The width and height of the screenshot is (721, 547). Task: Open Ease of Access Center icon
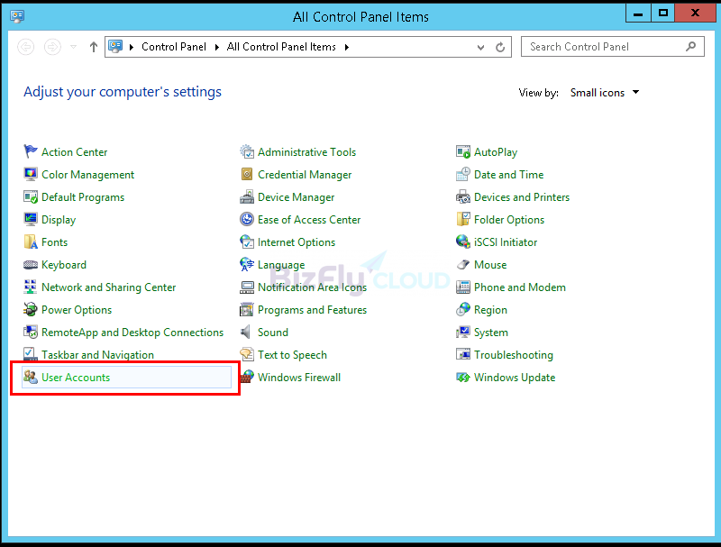[x=247, y=219]
